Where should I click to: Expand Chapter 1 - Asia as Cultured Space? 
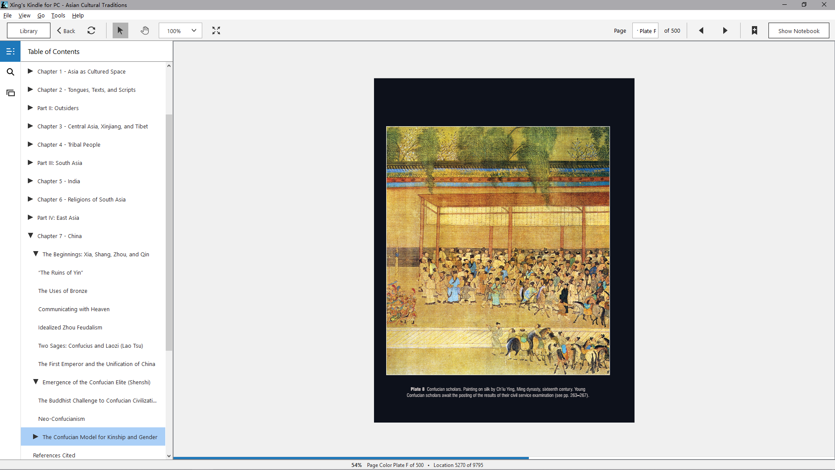[30, 71]
